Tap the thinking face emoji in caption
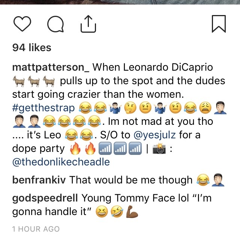Image resolution: width=240 pixels, height=244 pixels. coord(130,108)
